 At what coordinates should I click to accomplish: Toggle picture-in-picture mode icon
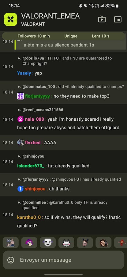tap(118, 19)
